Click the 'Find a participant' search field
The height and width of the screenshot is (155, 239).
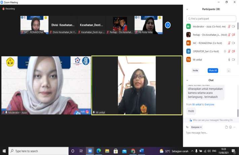(211, 19)
